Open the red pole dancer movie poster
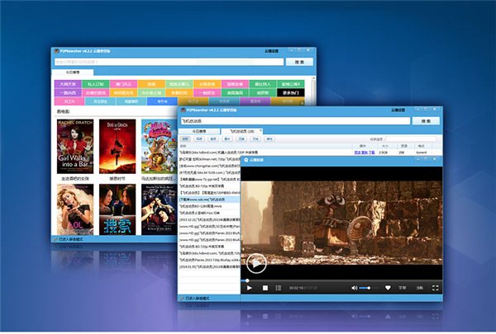This screenshot has height=334, width=496. point(117,146)
